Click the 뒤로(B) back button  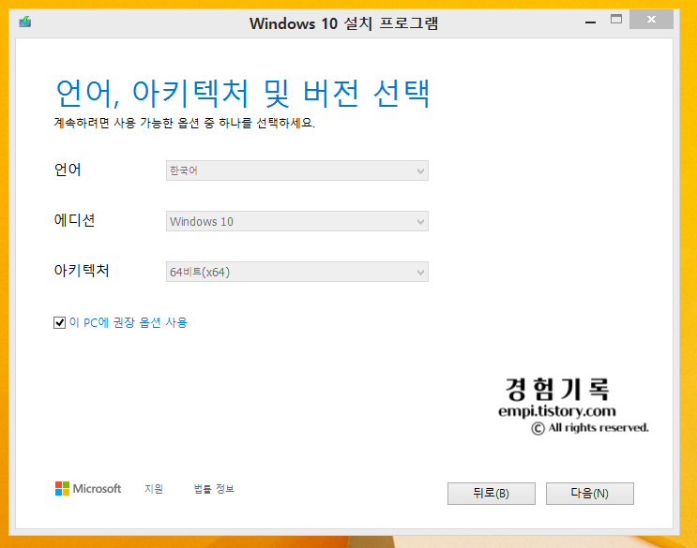492,494
